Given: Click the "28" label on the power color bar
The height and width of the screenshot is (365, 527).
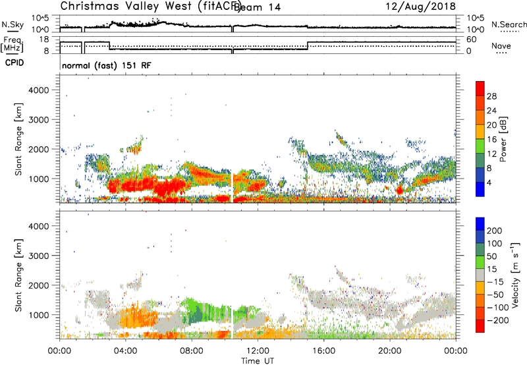Looking at the screenshot, I should click(491, 96).
